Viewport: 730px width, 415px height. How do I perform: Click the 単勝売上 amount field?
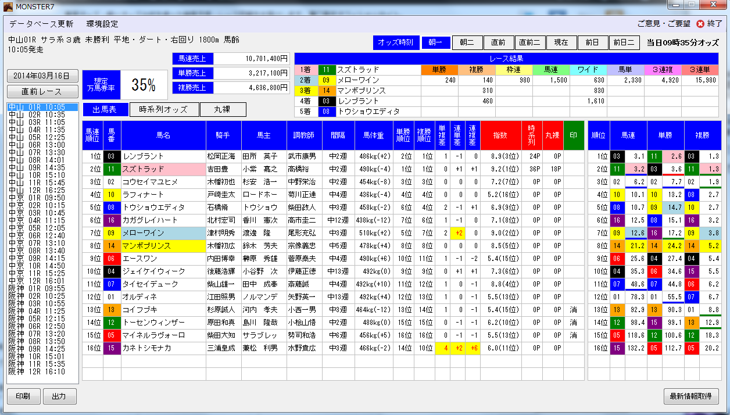click(x=251, y=73)
